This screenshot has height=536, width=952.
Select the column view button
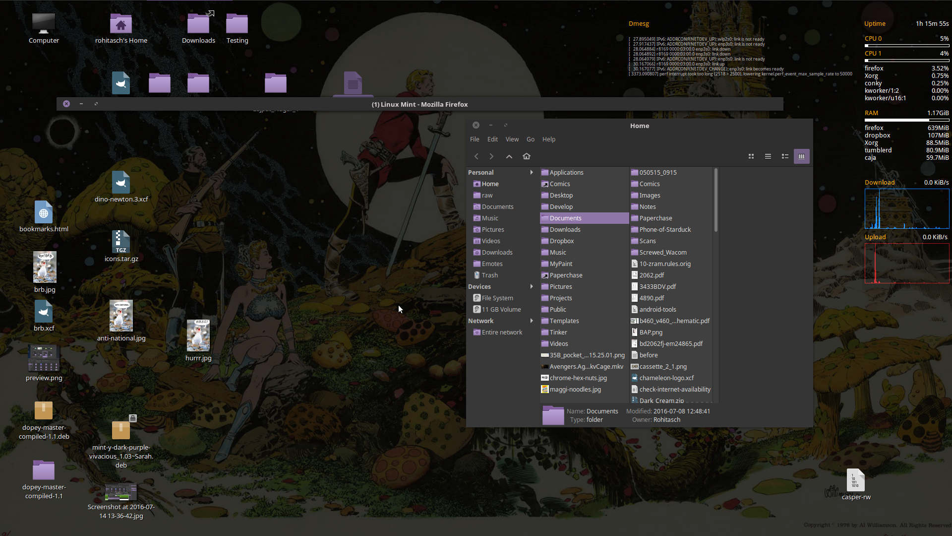point(802,156)
